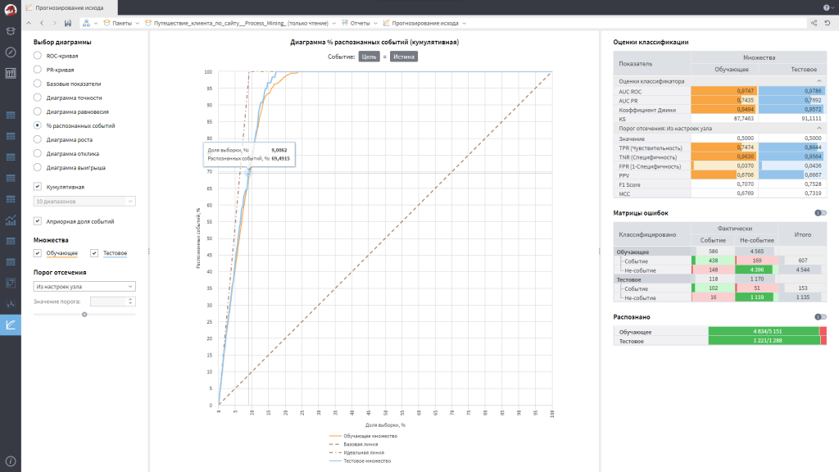This screenshot has height=472, width=839.
Task: Uncheck the Обучающее set checkbox
Action: pos(38,252)
